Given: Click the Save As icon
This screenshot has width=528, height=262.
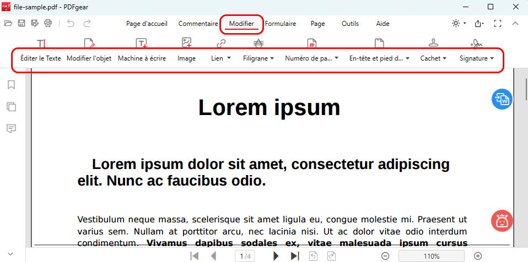Looking at the screenshot, I should coord(34,23).
